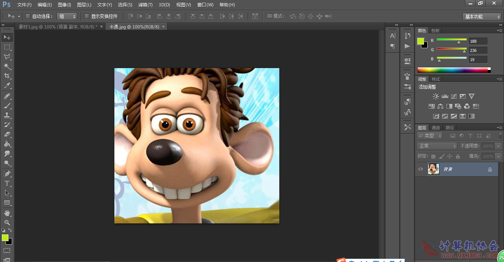Select the Horizontal Type tool

(7, 183)
